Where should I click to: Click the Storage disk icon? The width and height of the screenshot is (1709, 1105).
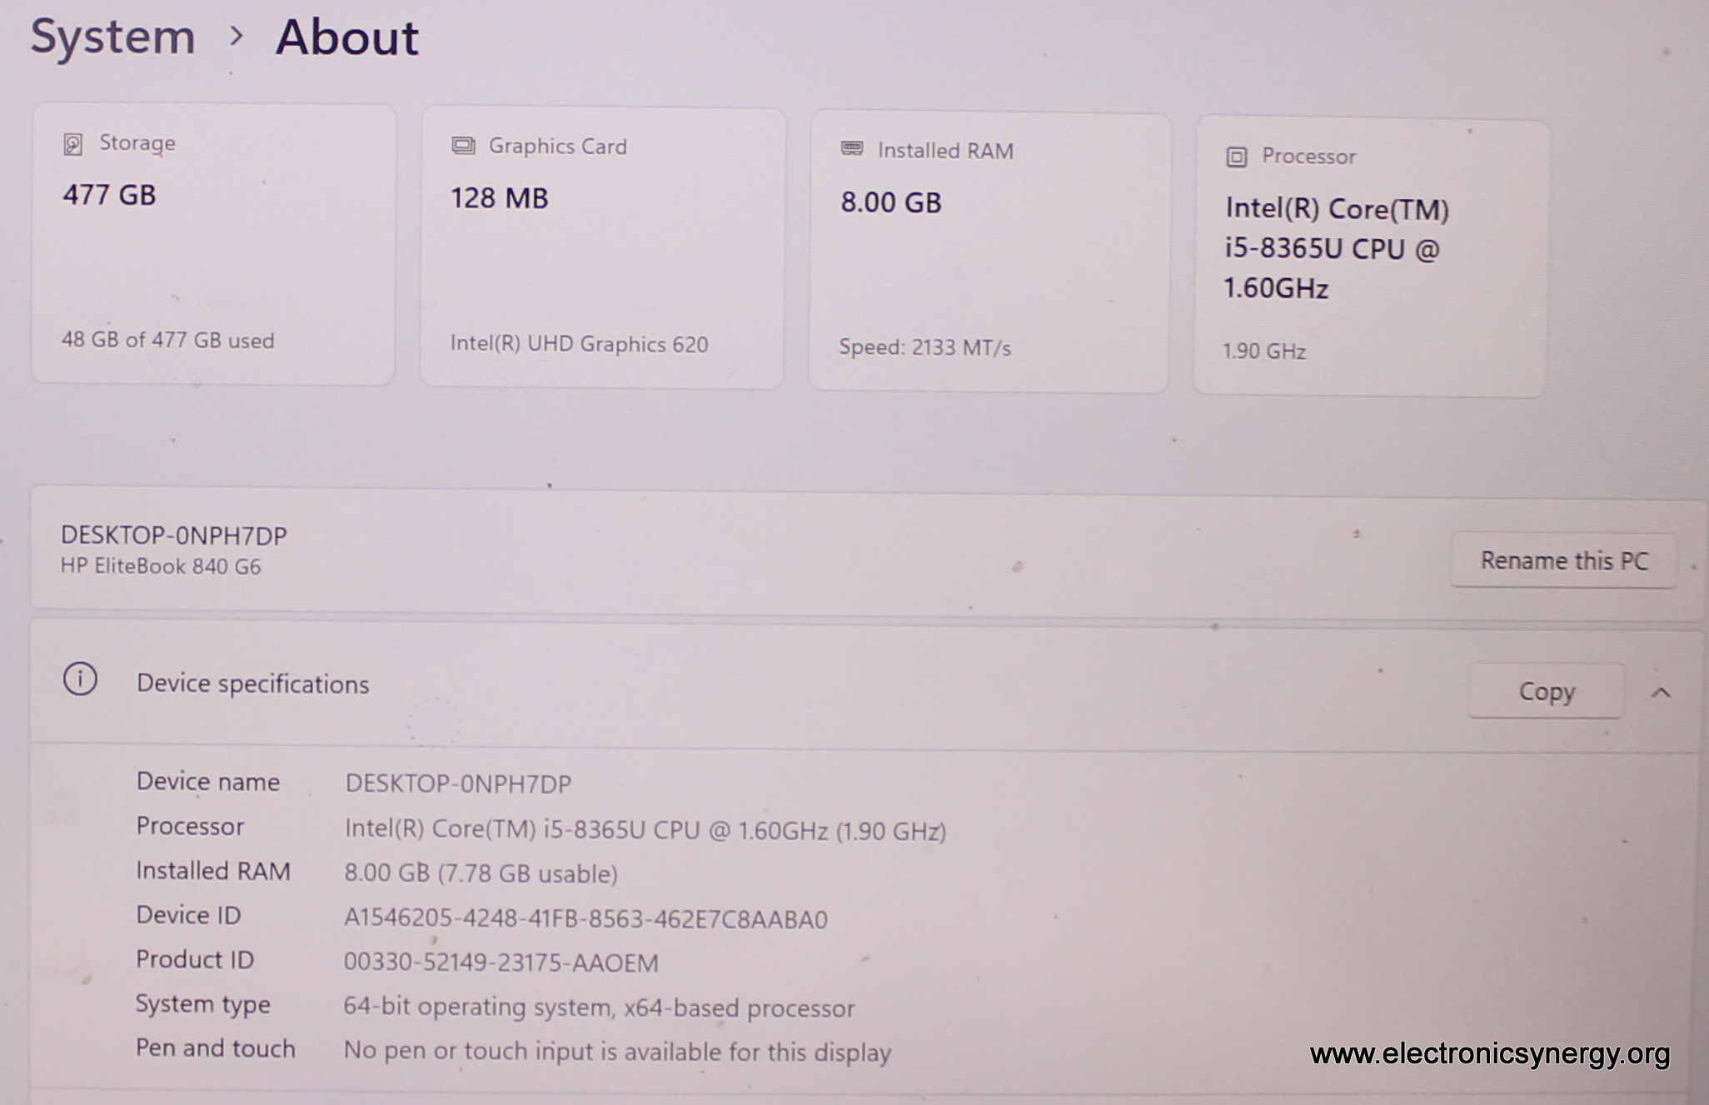(73, 144)
